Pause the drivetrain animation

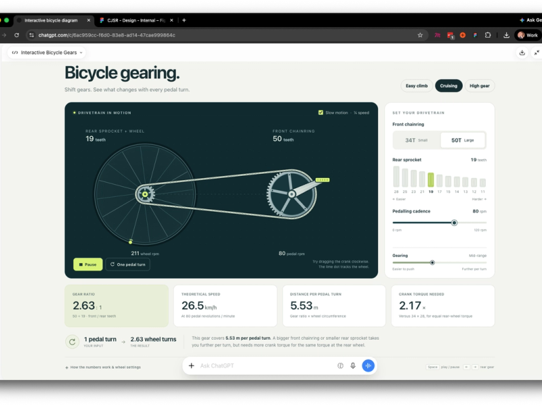[88, 265]
